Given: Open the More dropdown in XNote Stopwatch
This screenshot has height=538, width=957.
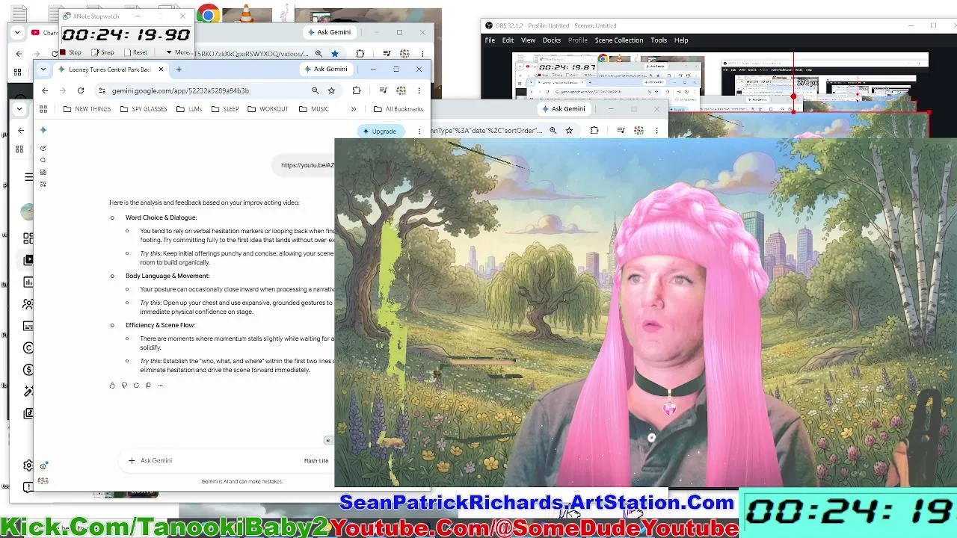Looking at the screenshot, I should pos(178,52).
